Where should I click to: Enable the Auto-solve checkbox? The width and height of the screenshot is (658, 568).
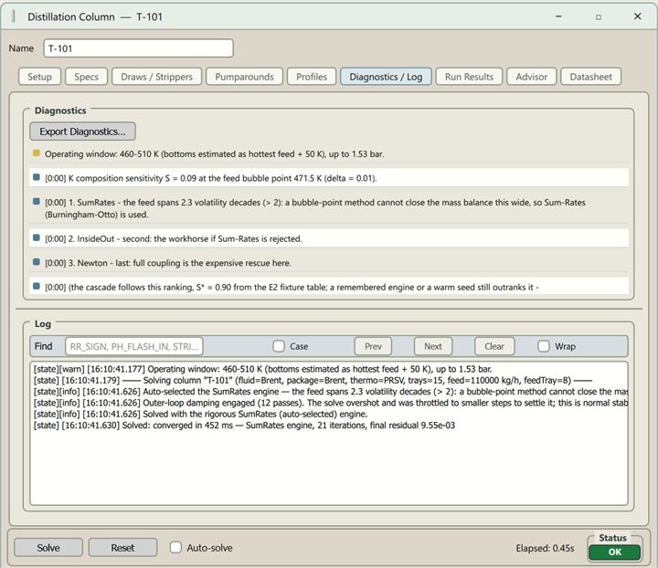coord(175,548)
